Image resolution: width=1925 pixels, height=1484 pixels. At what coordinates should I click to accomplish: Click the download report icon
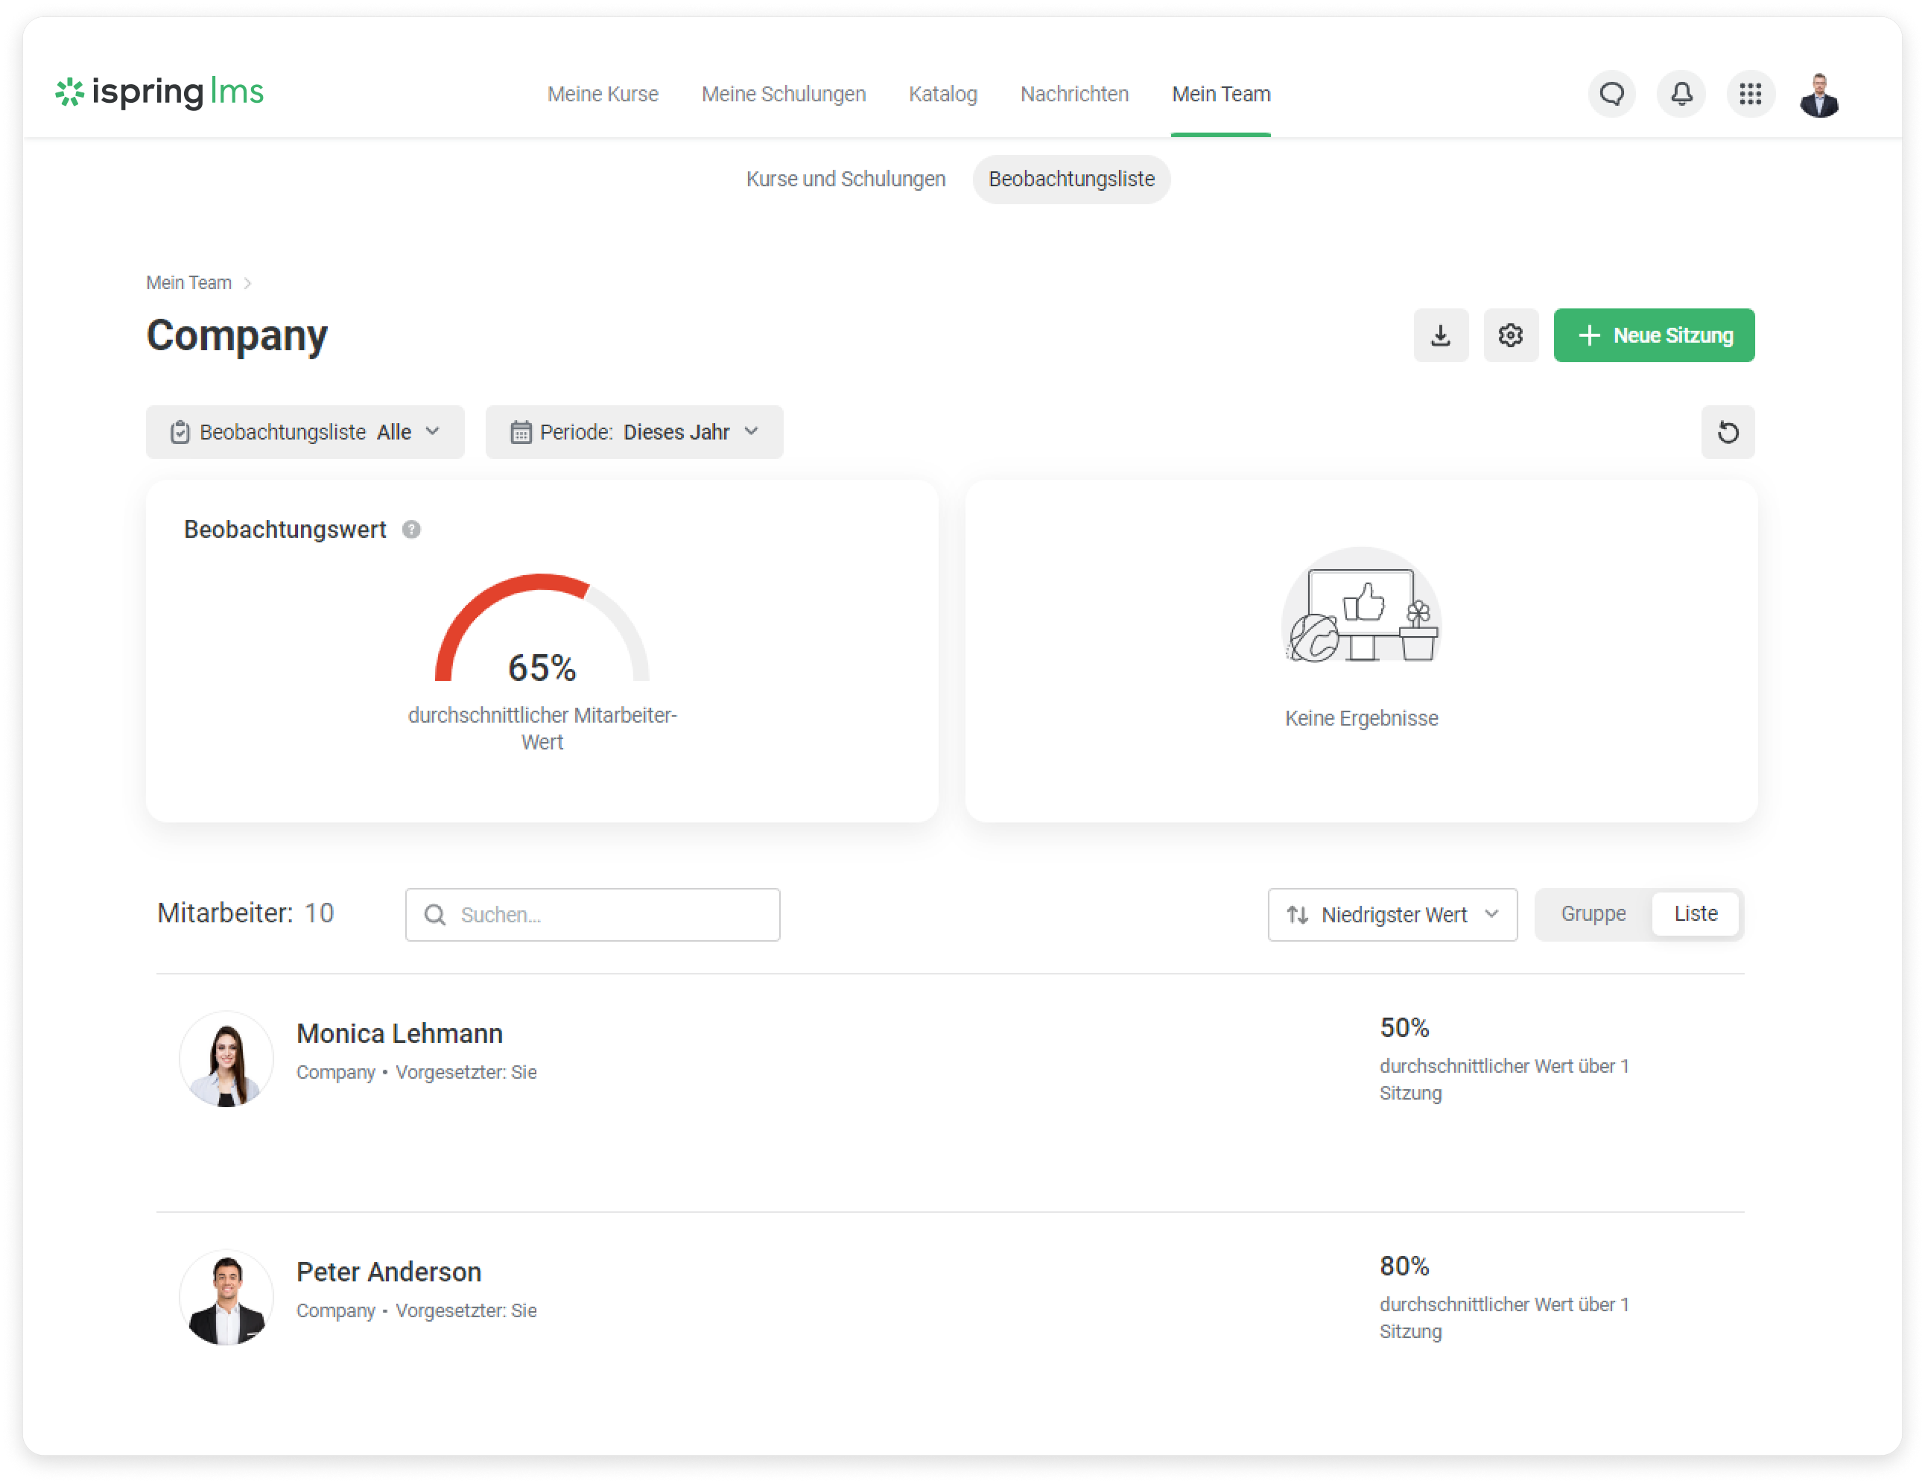pyautogui.click(x=1440, y=335)
